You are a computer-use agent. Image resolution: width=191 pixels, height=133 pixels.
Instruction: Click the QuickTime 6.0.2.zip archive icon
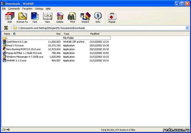4,42
